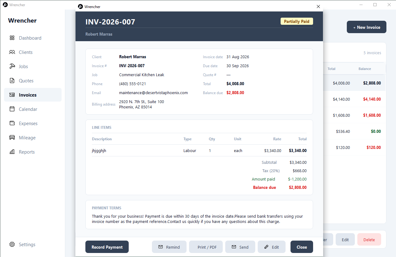Click the Quotes document icon
396x257 pixels.
(12, 81)
